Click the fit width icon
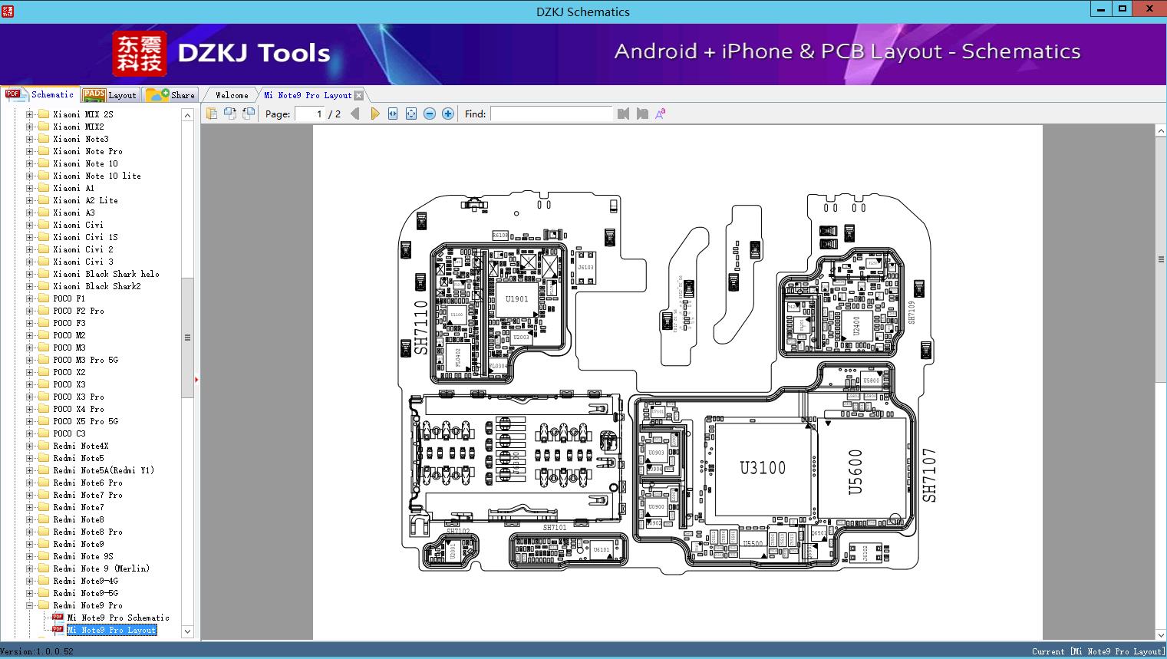 [x=393, y=114]
